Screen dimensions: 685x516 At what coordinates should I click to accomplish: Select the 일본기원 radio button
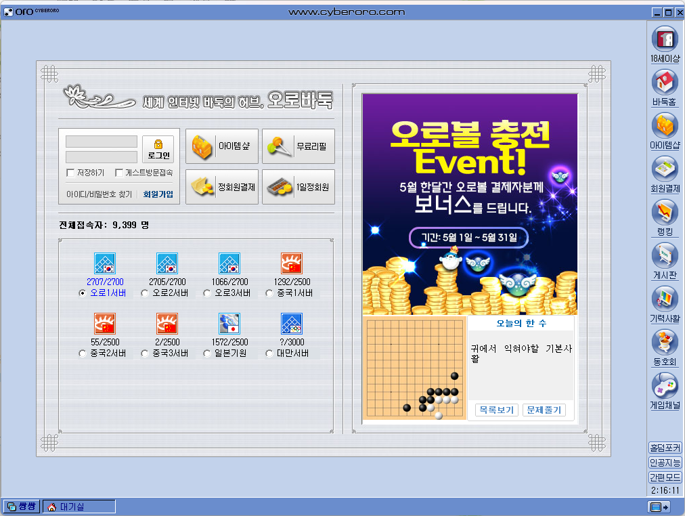click(x=207, y=353)
